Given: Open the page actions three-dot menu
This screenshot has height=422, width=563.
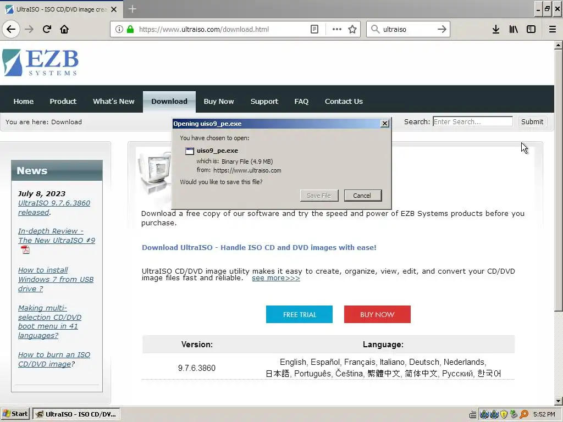Looking at the screenshot, I should coord(337,29).
